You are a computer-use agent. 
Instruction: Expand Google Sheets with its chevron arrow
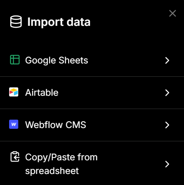coord(167,60)
